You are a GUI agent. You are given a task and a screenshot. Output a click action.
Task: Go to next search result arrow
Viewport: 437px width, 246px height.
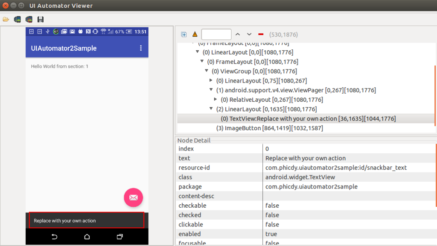point(249,34)
